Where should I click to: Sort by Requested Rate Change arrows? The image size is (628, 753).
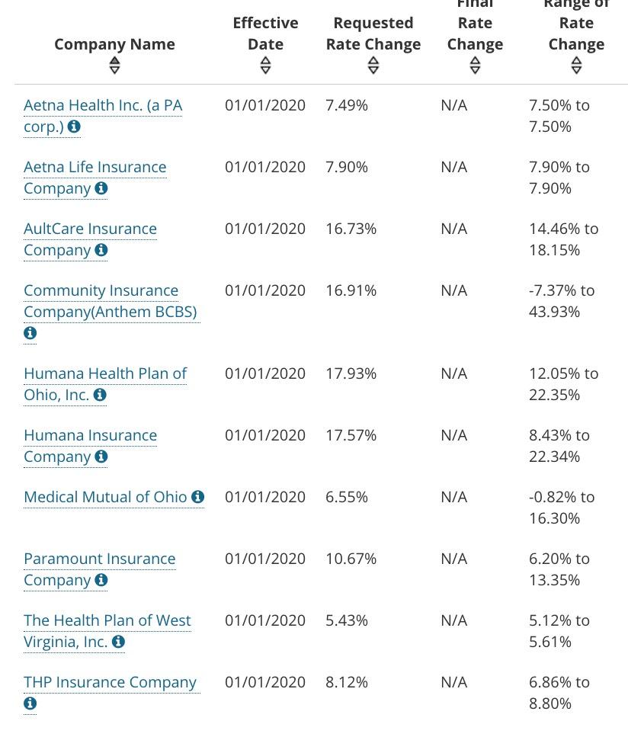(373, 66)
